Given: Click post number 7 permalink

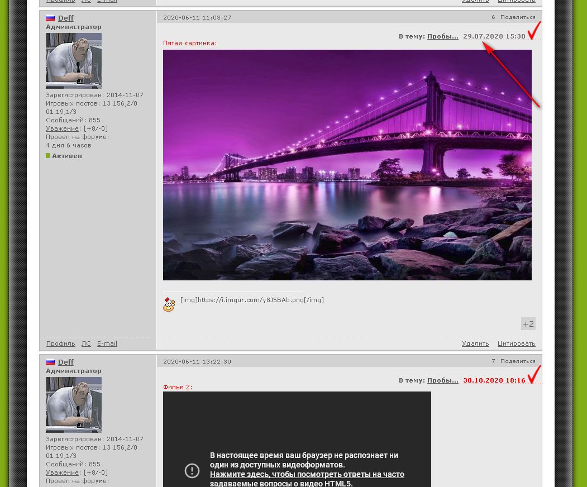Looking at the screenshot, I should click(x=493, y=361).
